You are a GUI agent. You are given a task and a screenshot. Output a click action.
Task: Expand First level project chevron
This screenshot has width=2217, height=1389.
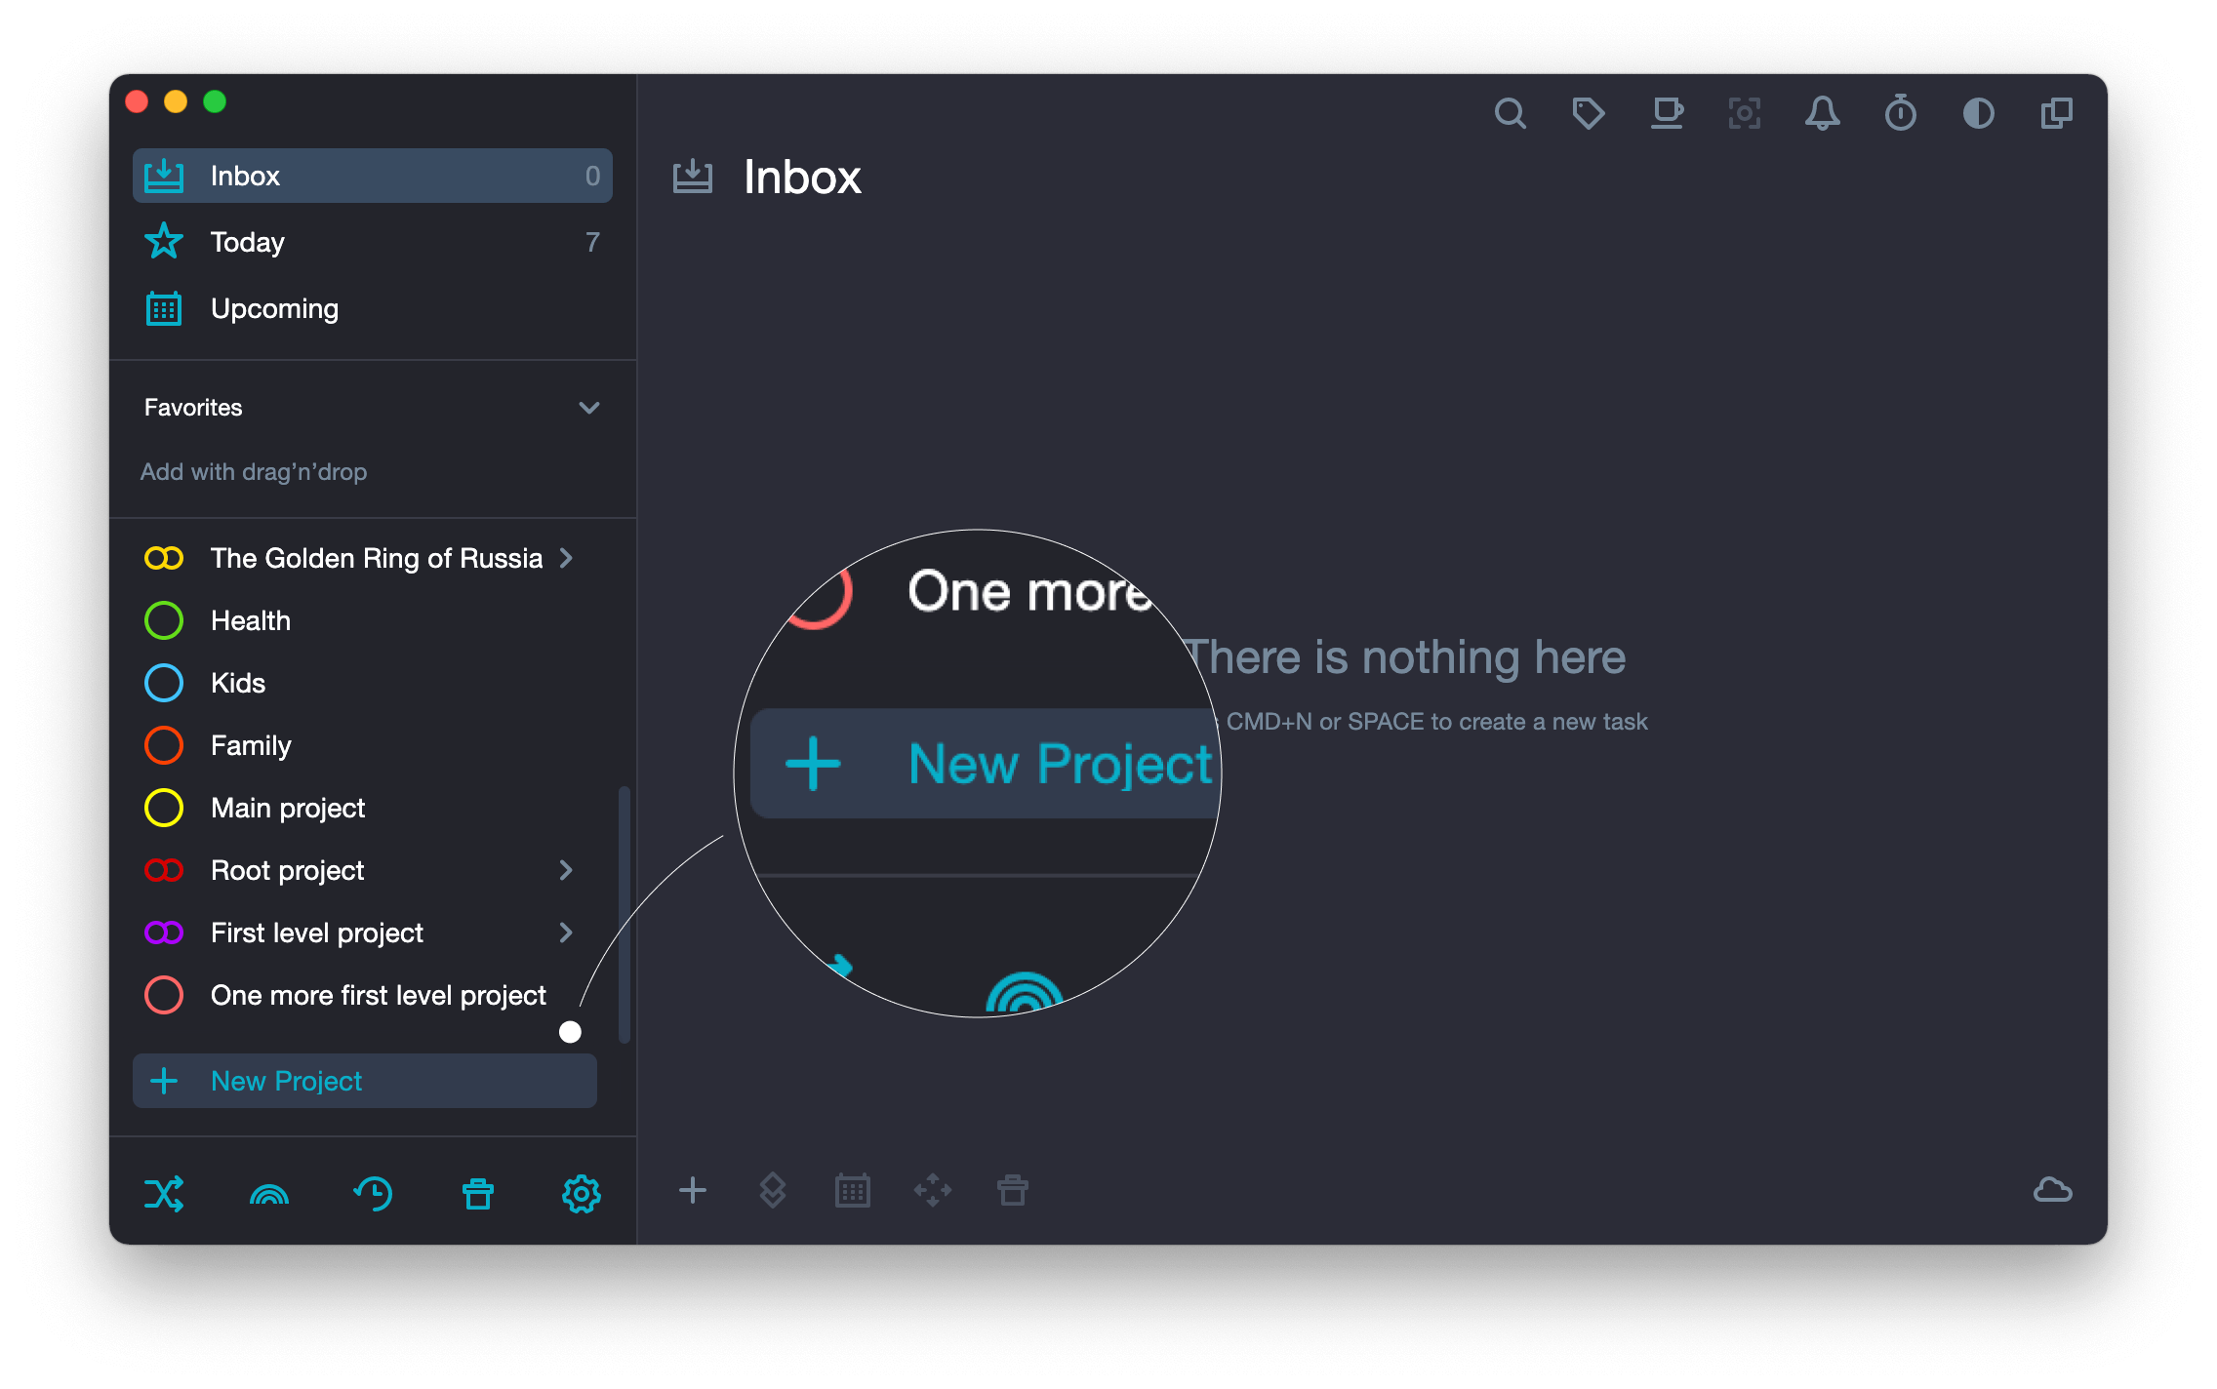566,933
